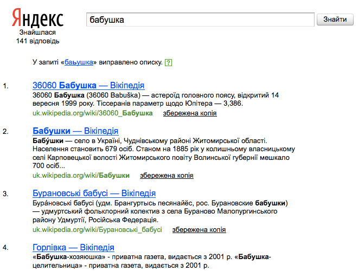
Task: Click the uk.wikipedia.org/wiki/Бурановські_бабусі green URL
Action: (97, 229)
